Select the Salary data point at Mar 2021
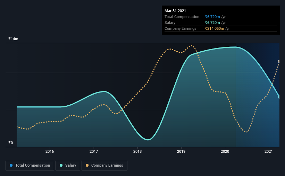This screenshot has width=285, height=176. (x=279, y=97)
